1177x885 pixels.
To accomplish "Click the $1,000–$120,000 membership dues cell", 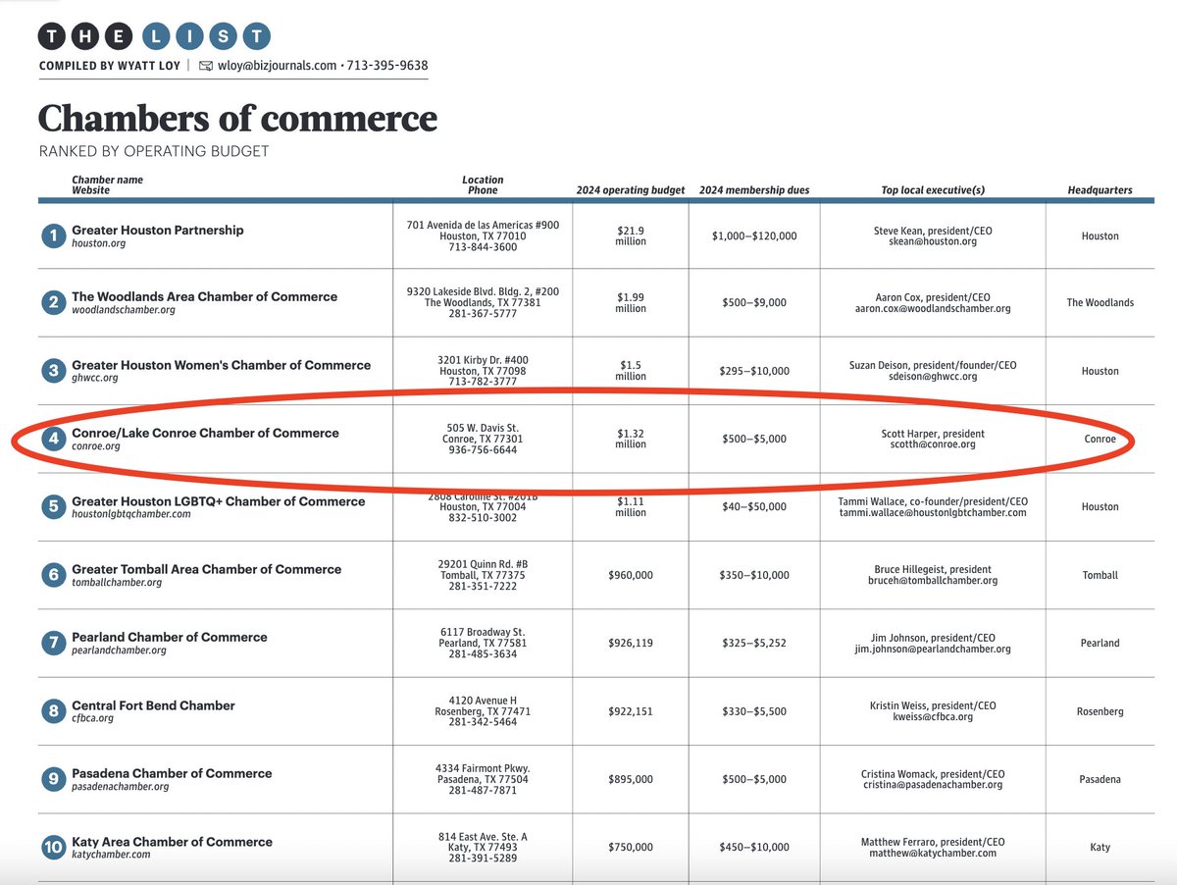I will (x=754, y=236).
